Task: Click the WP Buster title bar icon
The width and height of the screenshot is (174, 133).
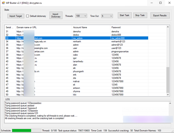Action: 3,3
